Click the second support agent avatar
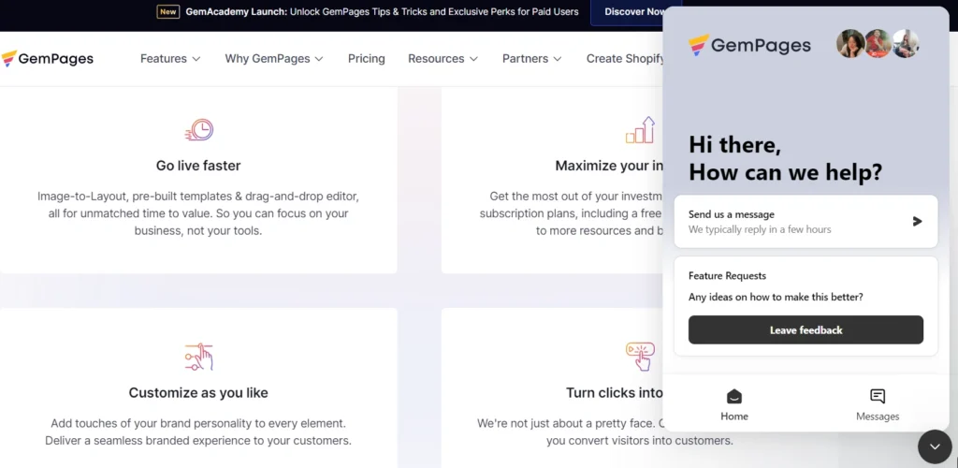The height and width of the screenshot is (468, 958). [x=878, y=43]
